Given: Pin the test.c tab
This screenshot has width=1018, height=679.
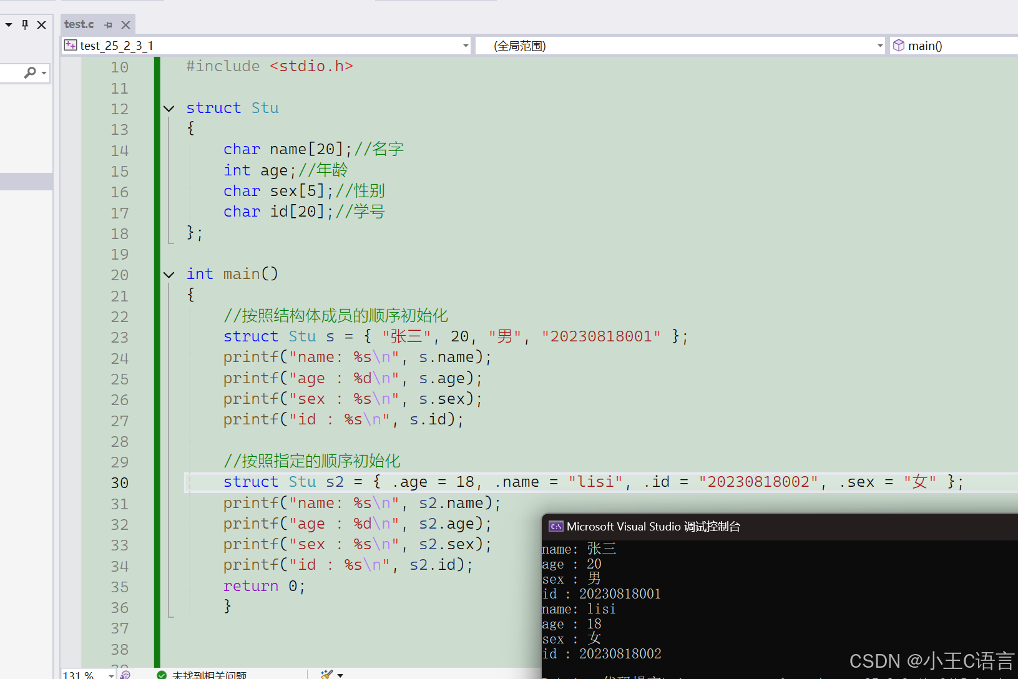Looking at the screenshot, I should (109, 25).
